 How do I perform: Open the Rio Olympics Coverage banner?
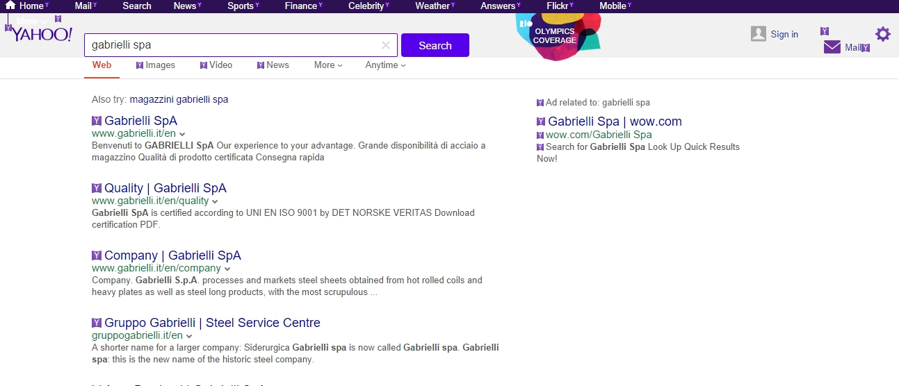click(x=558, y=36)
